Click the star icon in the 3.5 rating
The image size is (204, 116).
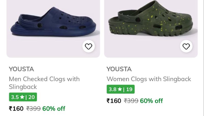(22, 97)
